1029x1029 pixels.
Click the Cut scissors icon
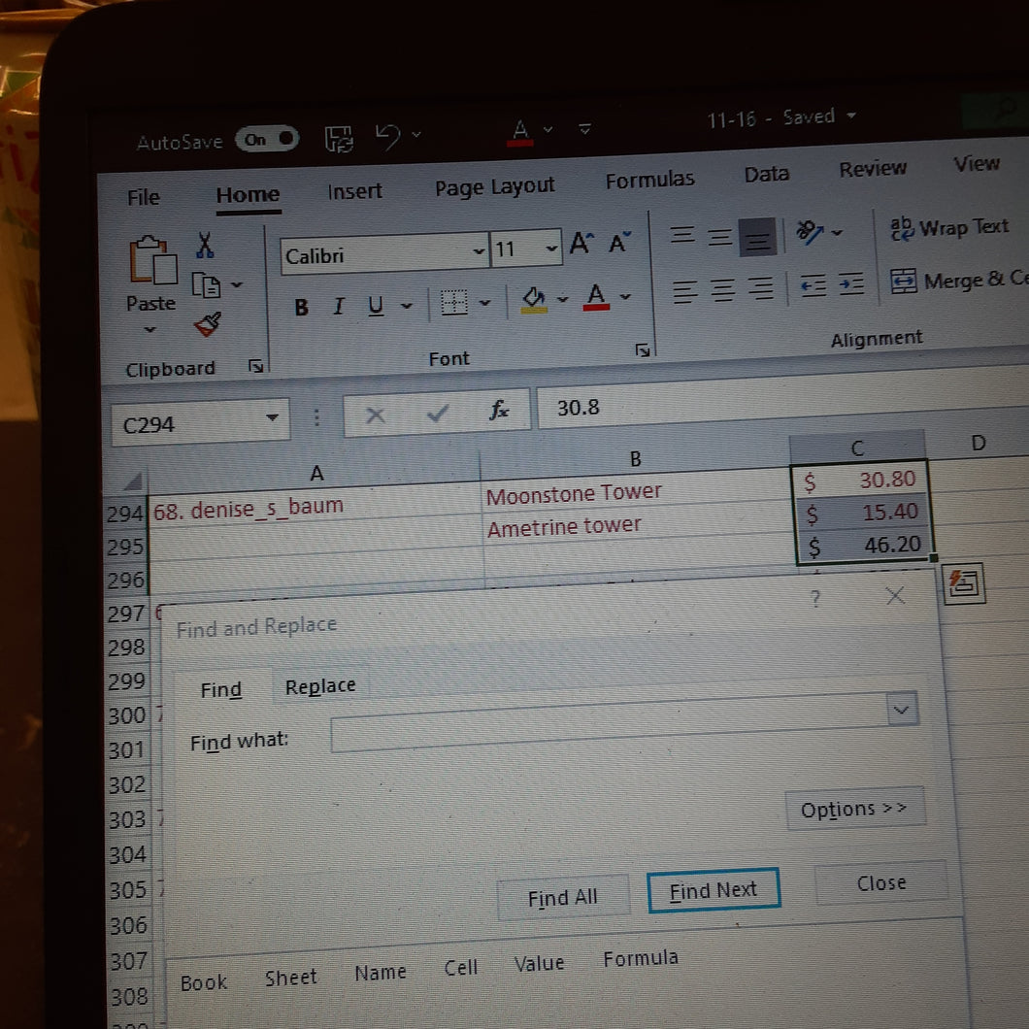205,244
